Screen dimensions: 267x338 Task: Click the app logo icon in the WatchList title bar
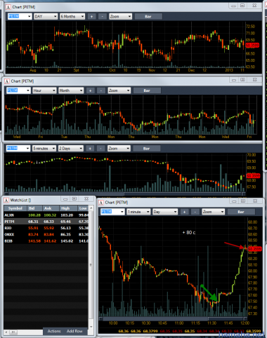click(x=6, y=201)
